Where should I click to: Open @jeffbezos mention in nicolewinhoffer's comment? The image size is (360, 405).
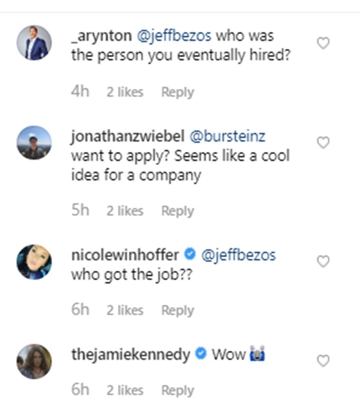[x=239, y=255]
